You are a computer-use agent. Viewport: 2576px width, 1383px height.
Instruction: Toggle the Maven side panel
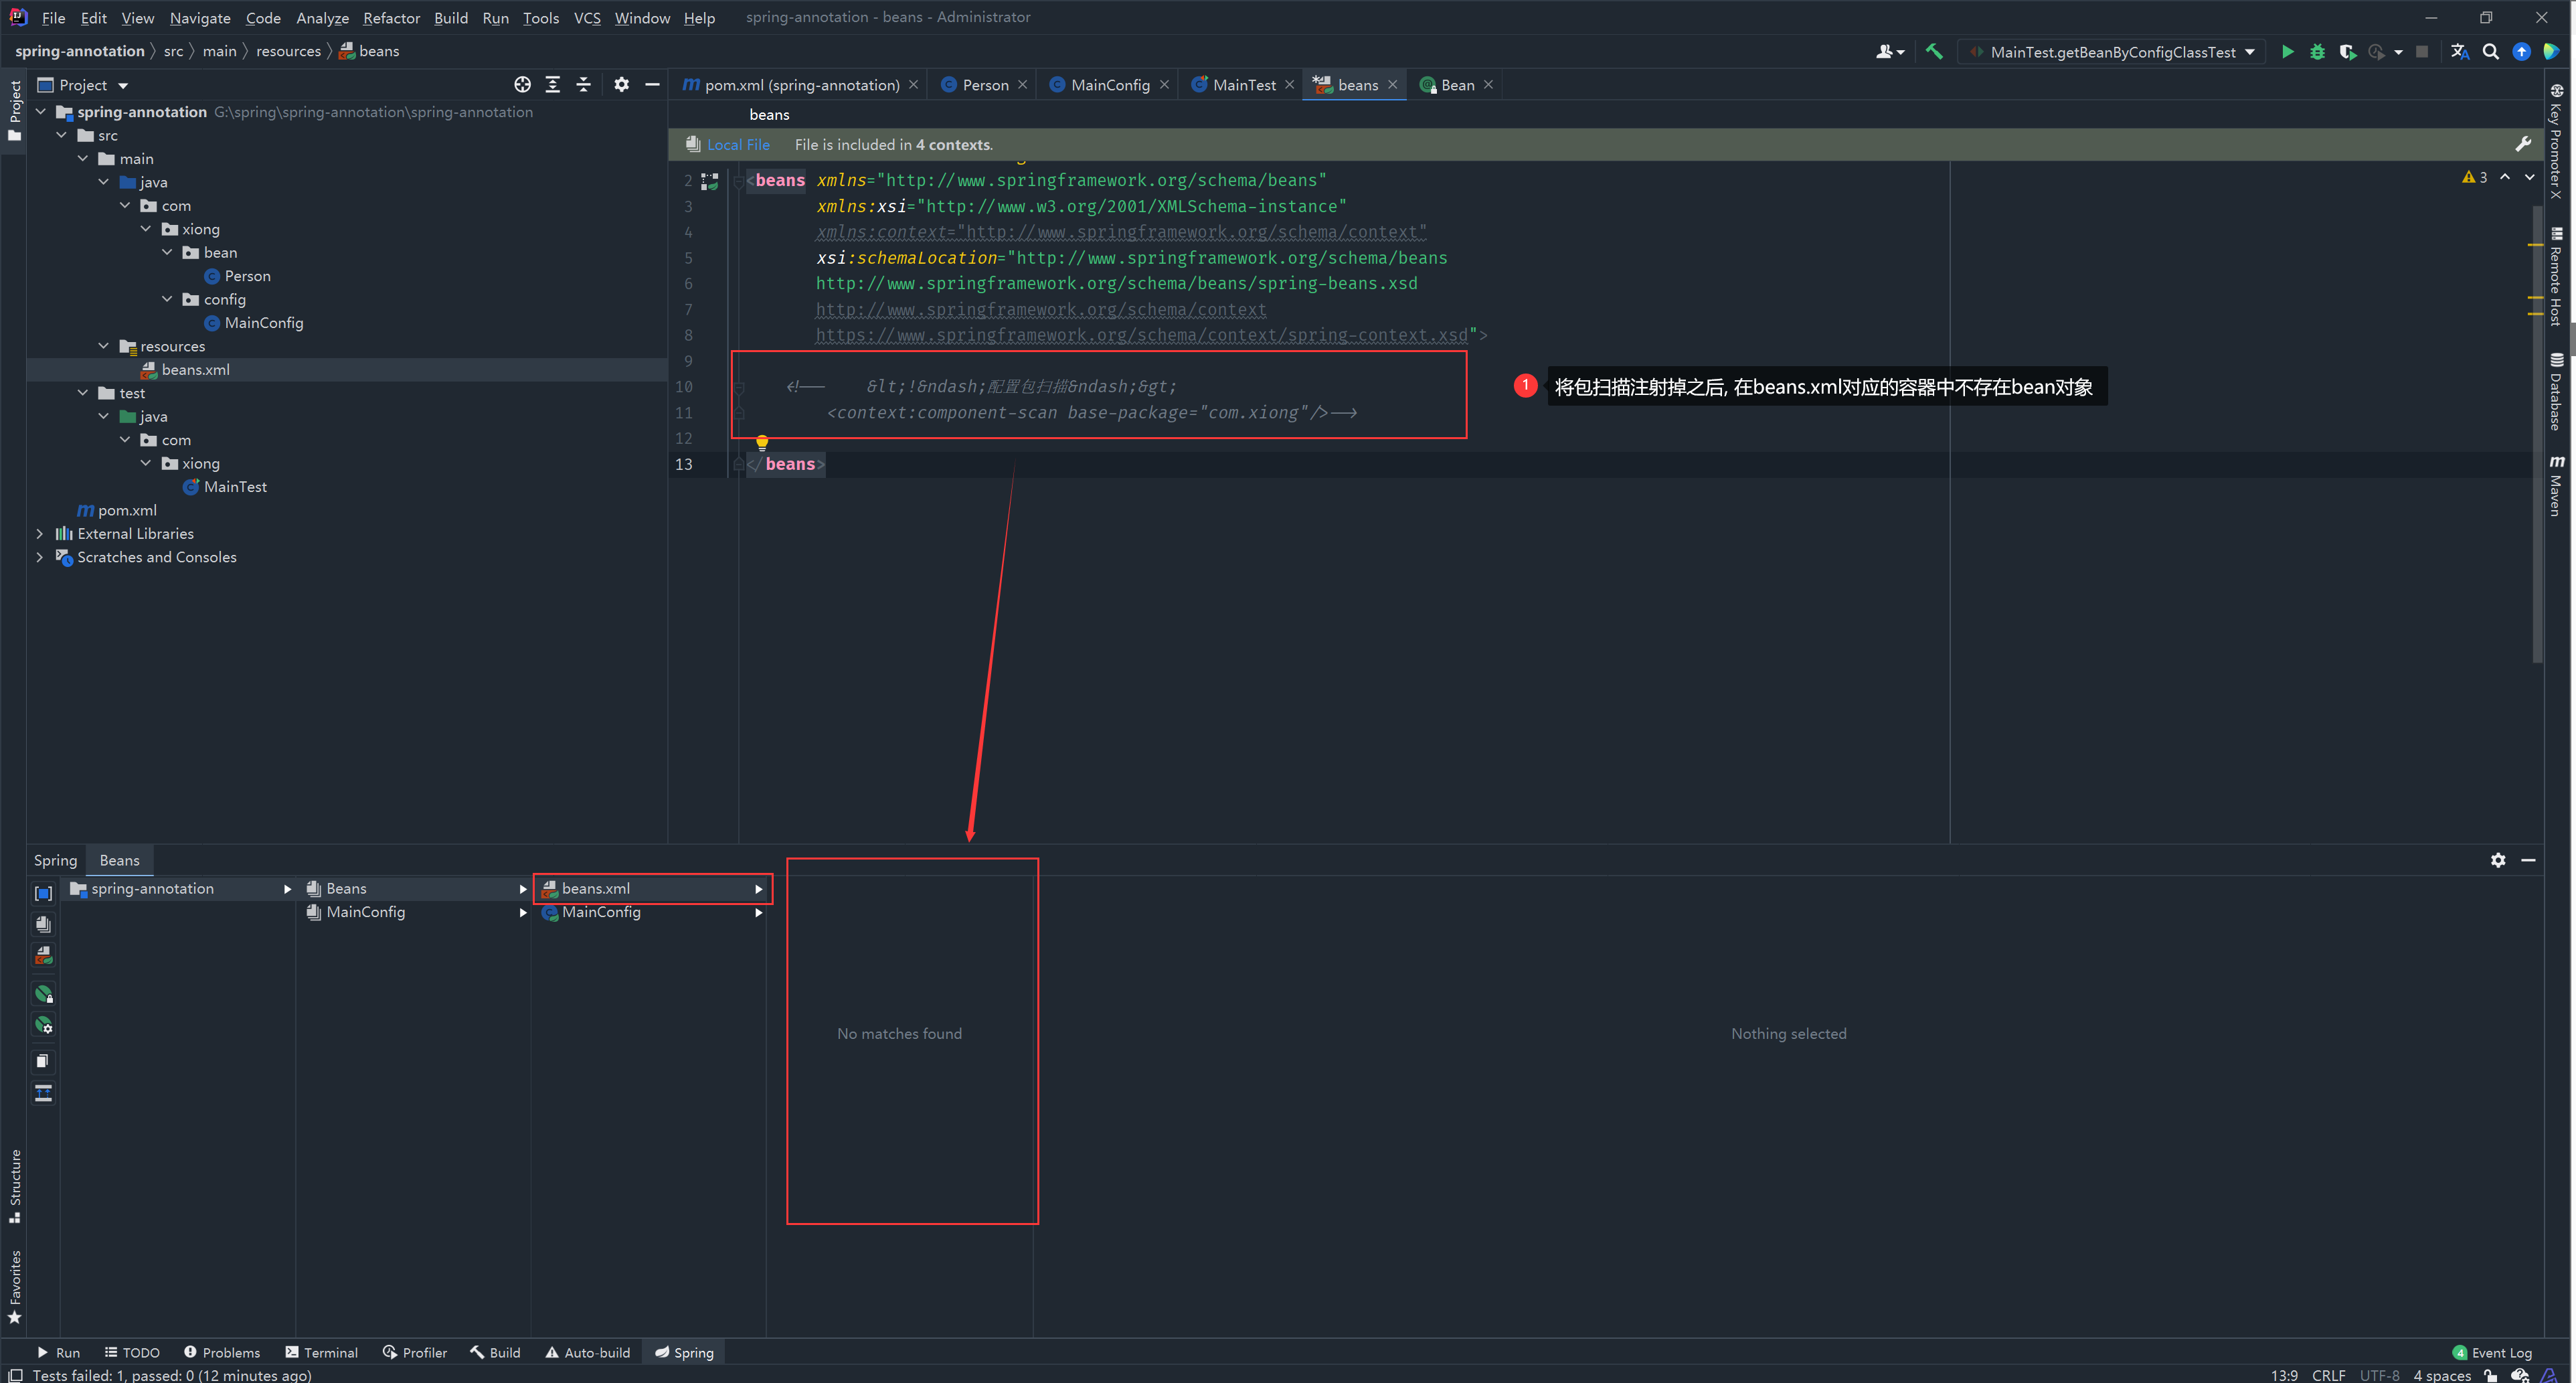click(x=2556, y=487)
